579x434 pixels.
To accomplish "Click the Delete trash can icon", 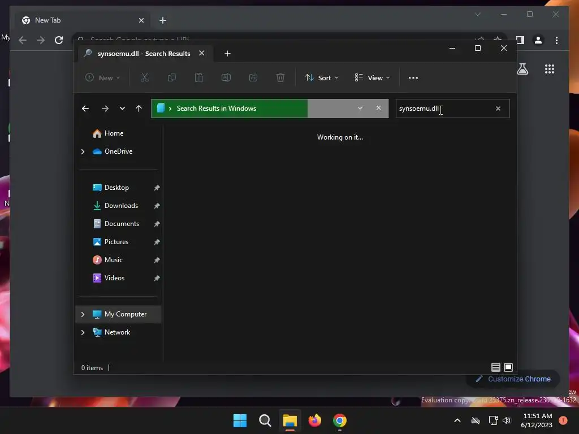I will click(x=280, y=77).
